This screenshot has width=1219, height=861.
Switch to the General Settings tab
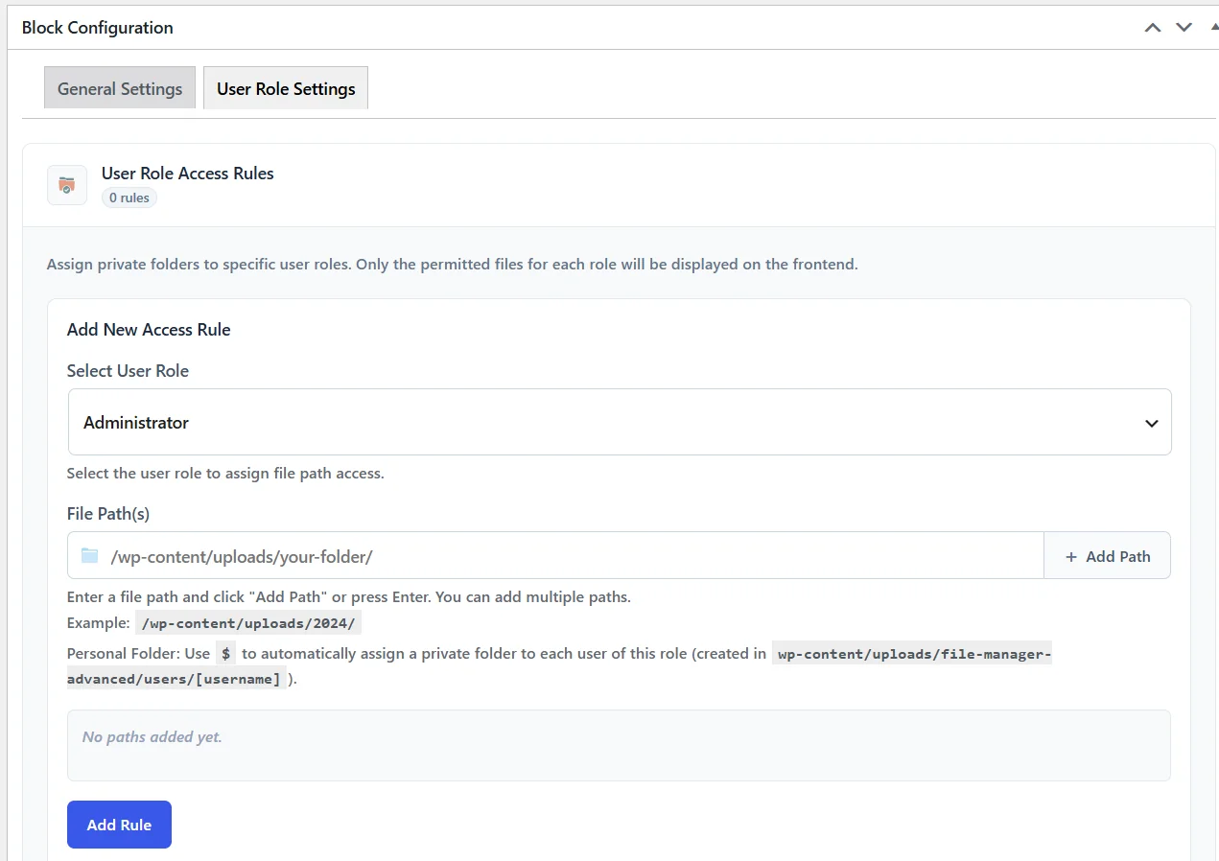120,88
